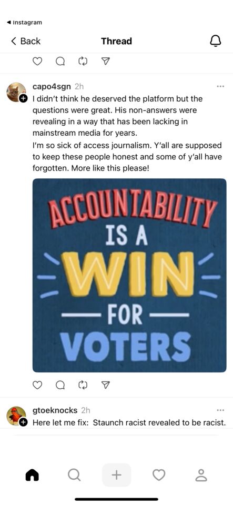
Task: Open the Activity heart tab
Action: 159,474
